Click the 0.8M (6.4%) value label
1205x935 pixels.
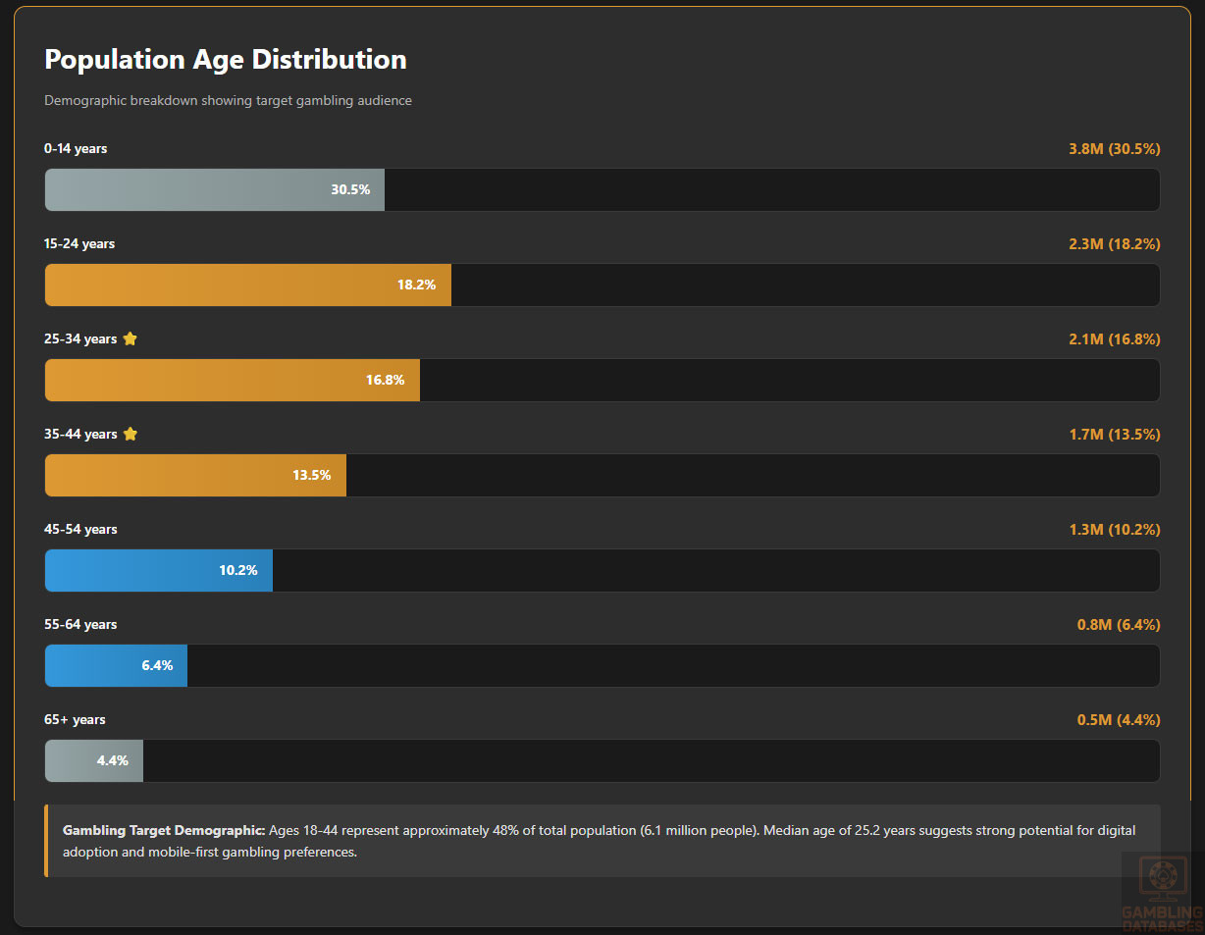[x=1118, y=625]
